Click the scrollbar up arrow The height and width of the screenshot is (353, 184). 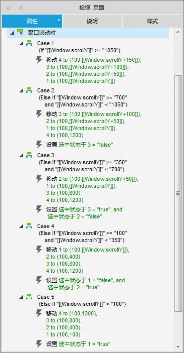[x=178, y=32]
